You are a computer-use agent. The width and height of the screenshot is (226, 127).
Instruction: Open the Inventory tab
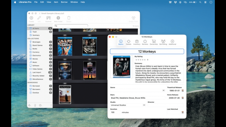pyautogui.click(x=137, y=42)
